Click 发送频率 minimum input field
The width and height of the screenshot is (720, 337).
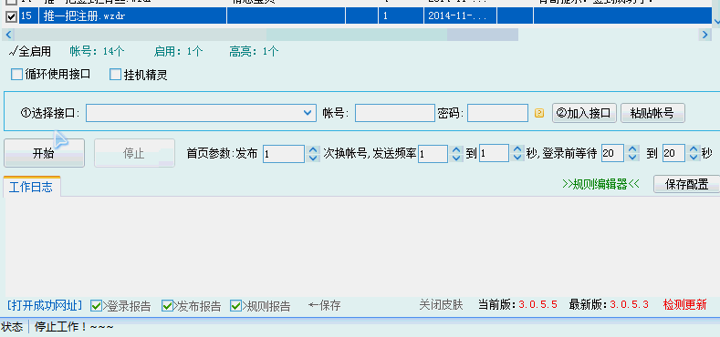point(433,154)
